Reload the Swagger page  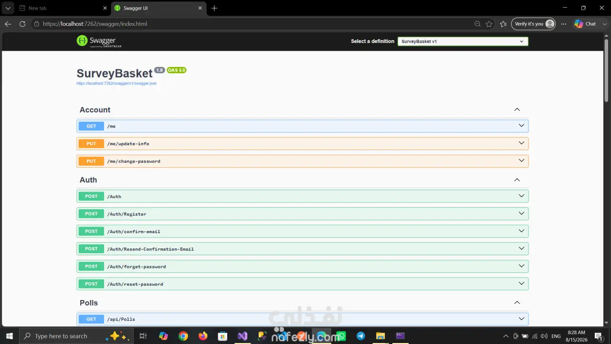click(x=22, y=24)
